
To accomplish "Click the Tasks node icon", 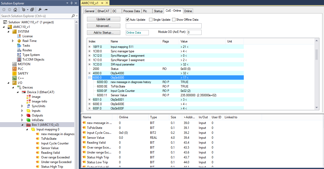I will coord(19,46).
